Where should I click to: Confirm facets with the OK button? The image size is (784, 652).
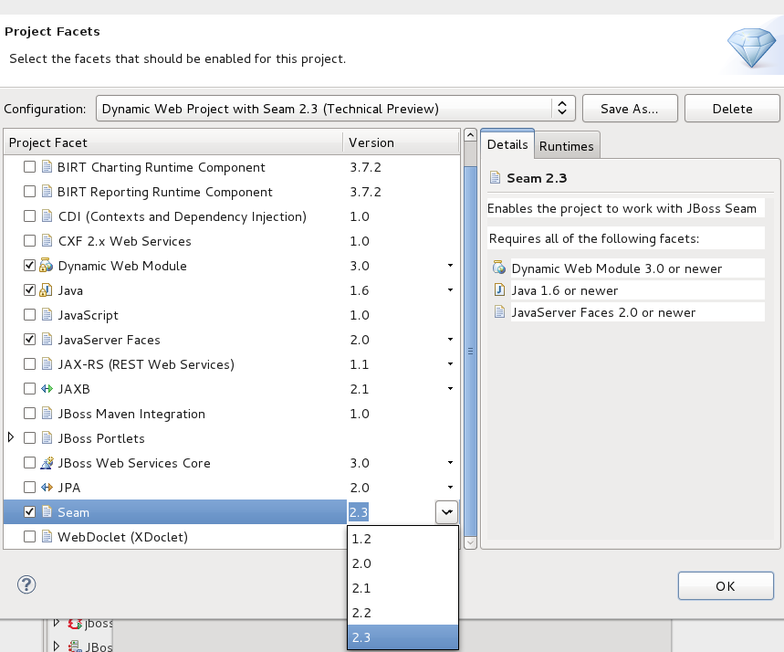point(726,585)
